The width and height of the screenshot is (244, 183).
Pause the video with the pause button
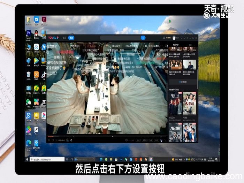click(x=49, y=140)
